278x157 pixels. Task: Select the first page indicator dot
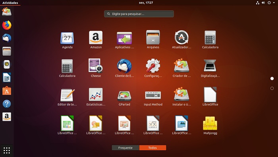(x=272, y=78)
